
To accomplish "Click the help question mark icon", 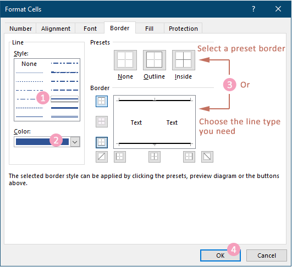I will (x=254, y=9).
